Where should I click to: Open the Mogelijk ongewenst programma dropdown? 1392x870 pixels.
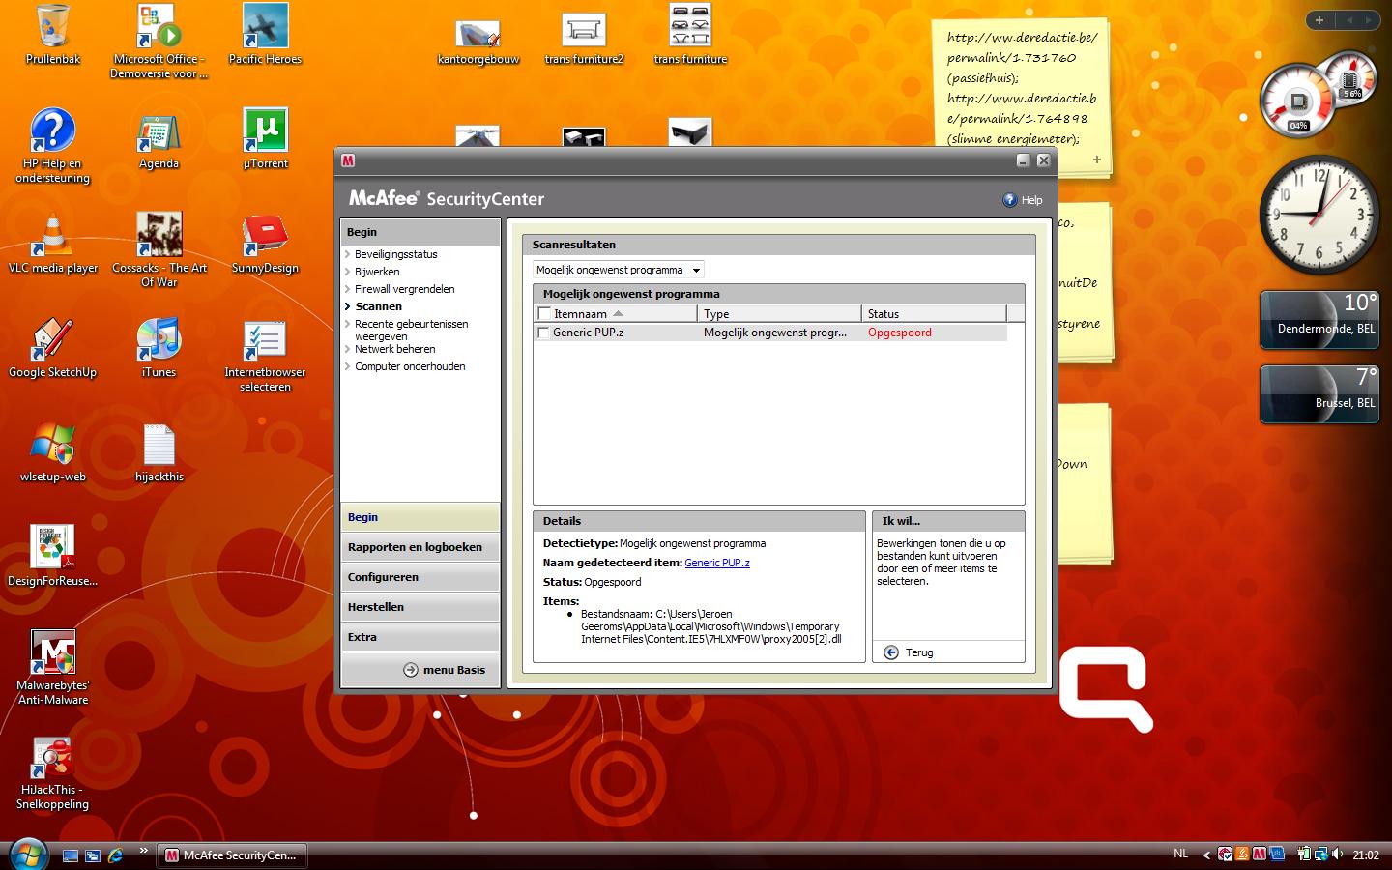click(619, 270)
